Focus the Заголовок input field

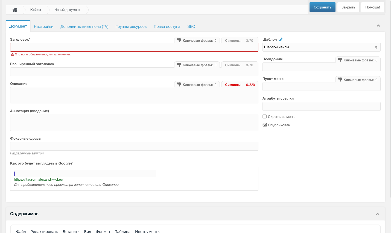134,47
